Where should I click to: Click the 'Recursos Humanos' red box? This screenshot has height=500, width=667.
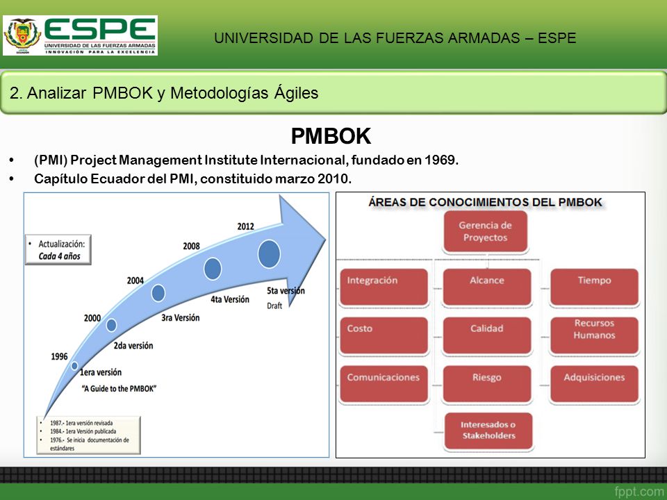[x=594, y=335]
